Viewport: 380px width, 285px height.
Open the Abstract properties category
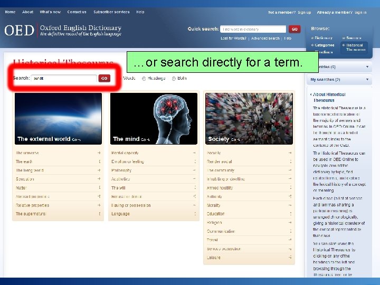tap(33, 196)
